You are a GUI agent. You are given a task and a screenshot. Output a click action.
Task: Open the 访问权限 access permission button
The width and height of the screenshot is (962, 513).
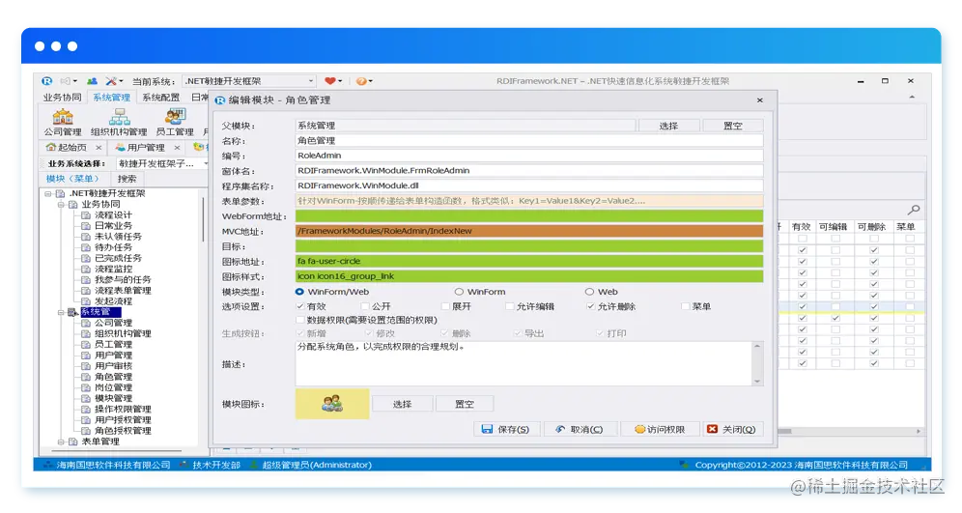tap(660, 429)
